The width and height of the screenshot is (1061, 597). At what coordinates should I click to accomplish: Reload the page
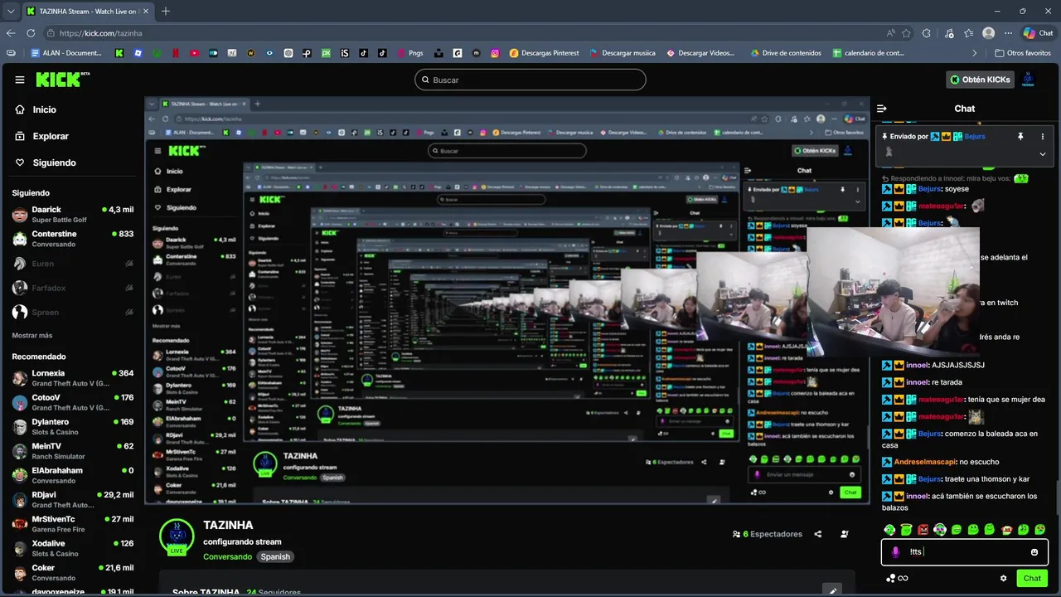point(31,33)
